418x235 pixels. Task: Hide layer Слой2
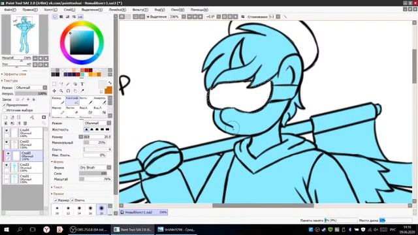coord(7,142)
